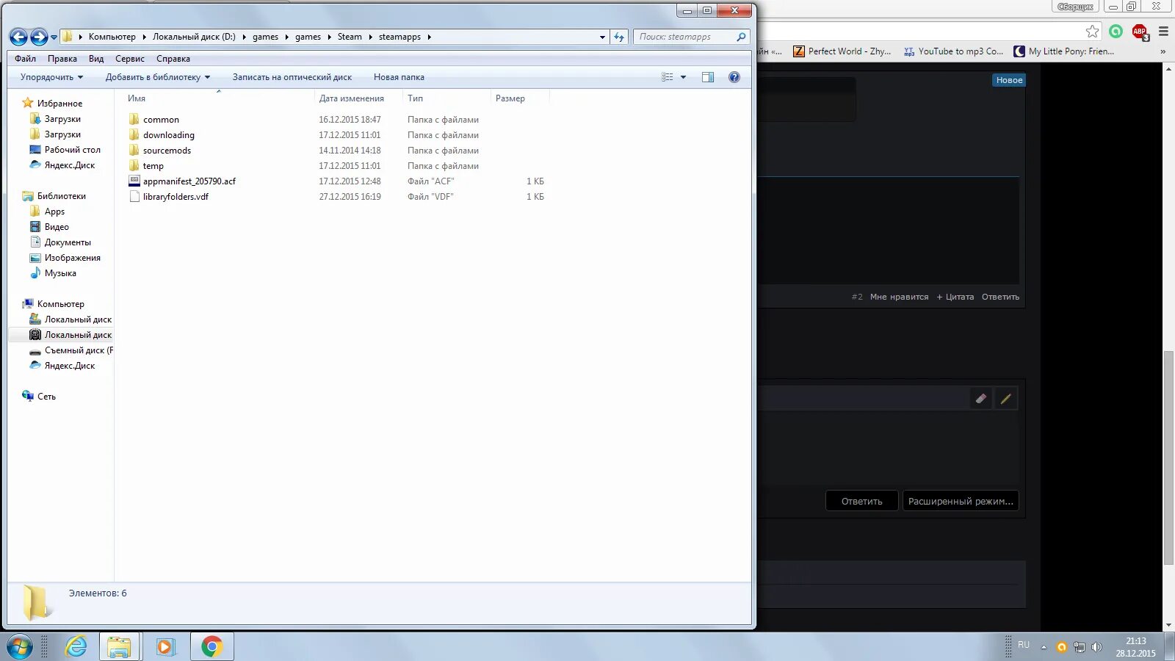
Task: Open the Правка menu
Action: point(62,59)
